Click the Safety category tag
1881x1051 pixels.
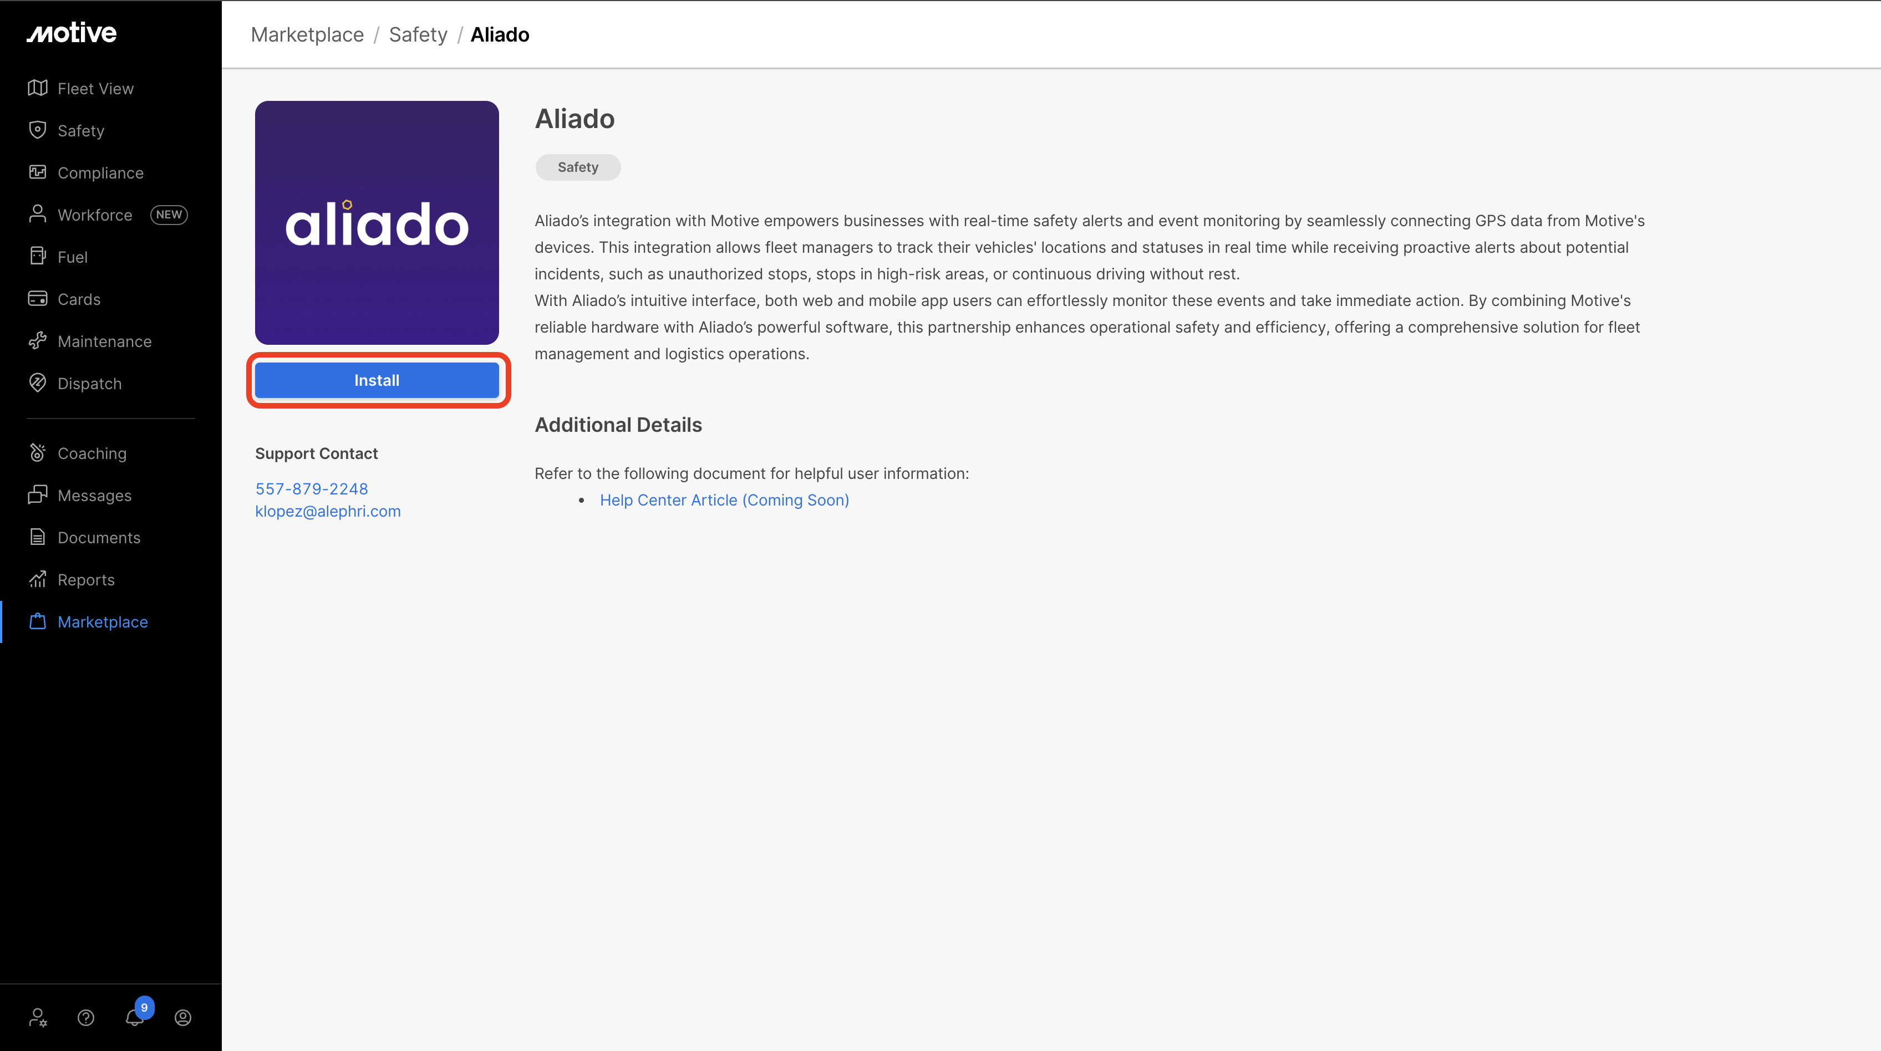pyautogui.click(x=578, y=167)
